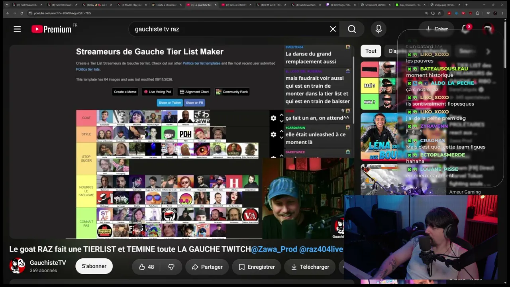The image size is (510, 287).
Task: Open the Créer button
Action: (x=437, y=29)
